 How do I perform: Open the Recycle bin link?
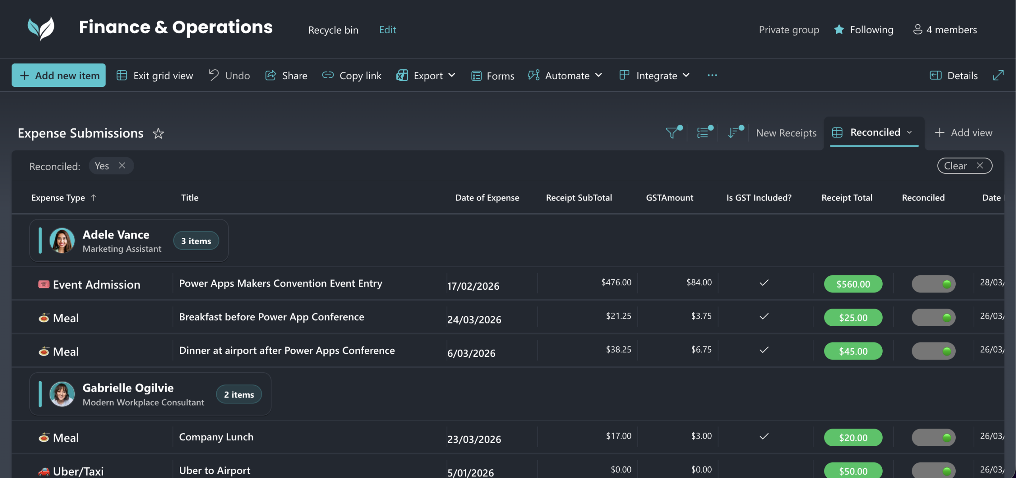pyautogui.click(x=333, y=30)
